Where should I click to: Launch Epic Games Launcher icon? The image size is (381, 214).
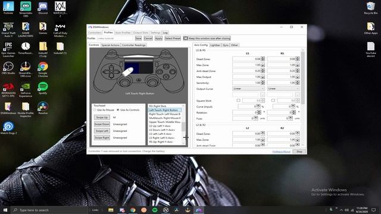point(8,49)
